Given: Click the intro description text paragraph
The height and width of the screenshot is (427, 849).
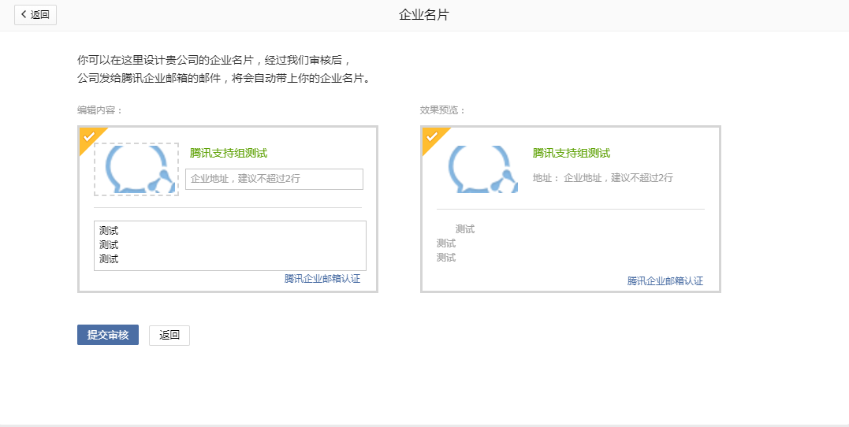Looking at the screenshot, I should point(223,69).
